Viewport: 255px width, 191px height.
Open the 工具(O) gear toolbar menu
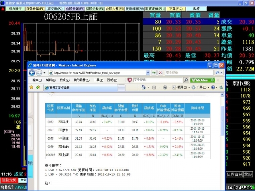200,88
